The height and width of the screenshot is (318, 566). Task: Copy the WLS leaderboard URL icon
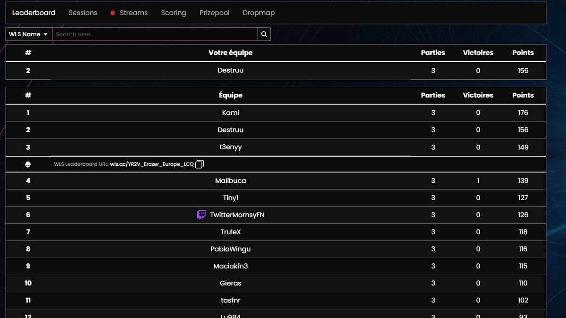click(x=200, y=164)
